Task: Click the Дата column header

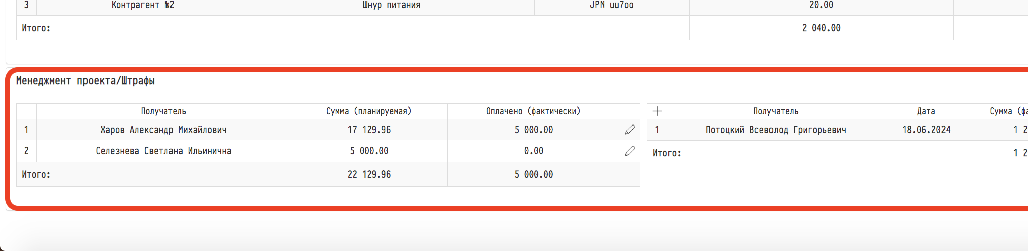Action: pyautogui.click(x=926, y=111)
